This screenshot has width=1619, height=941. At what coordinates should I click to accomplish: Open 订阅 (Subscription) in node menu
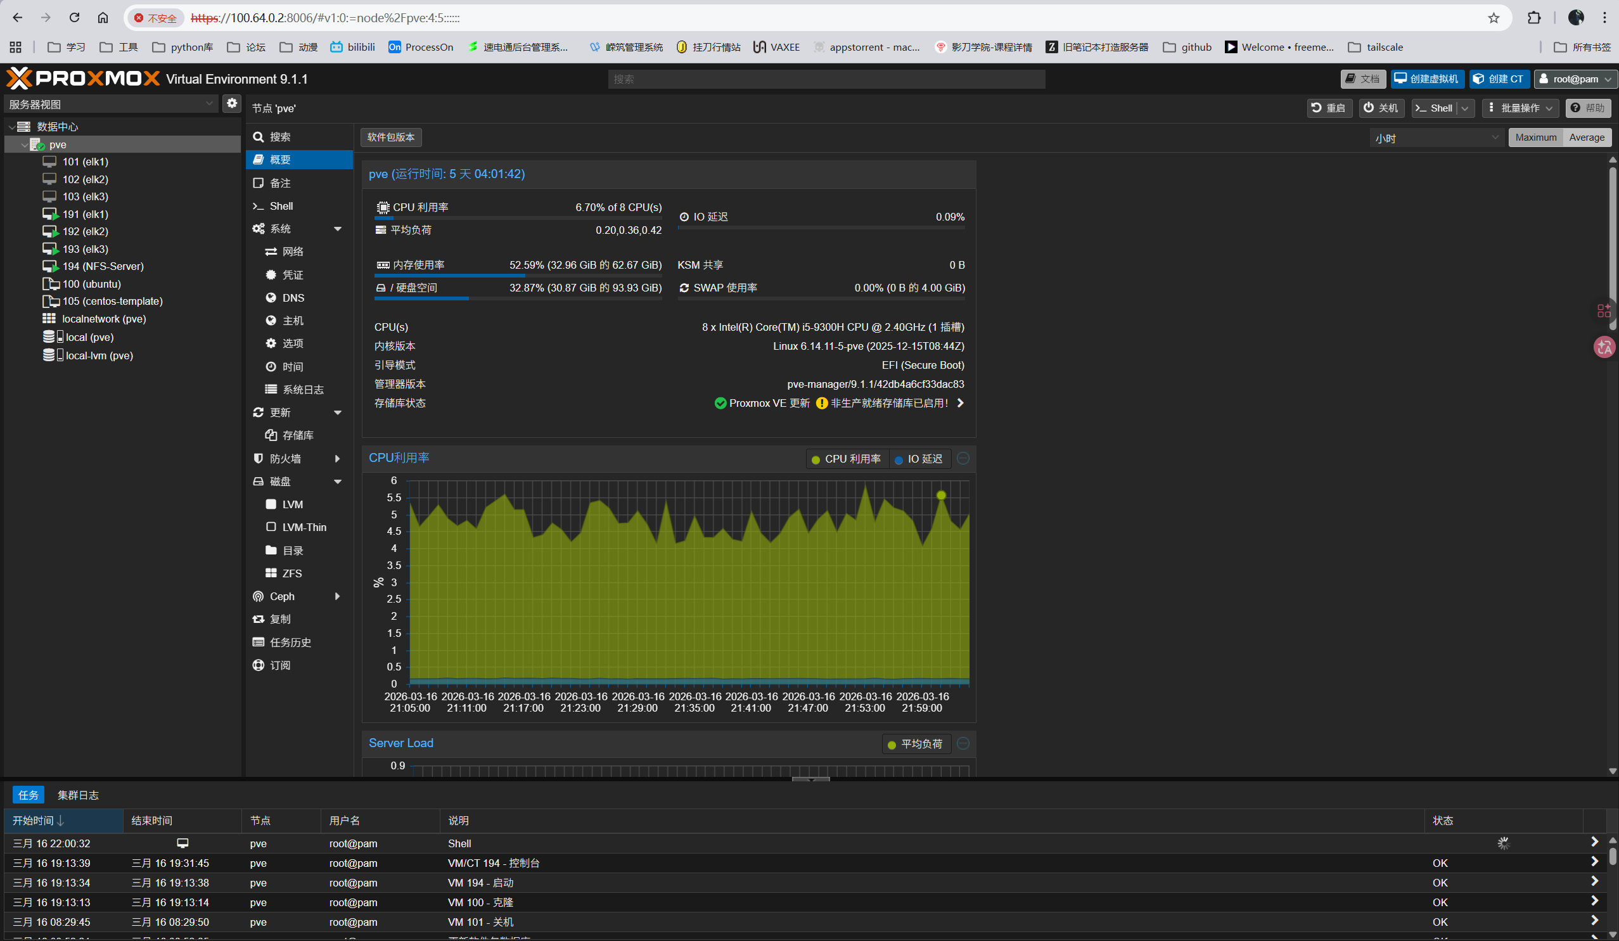tap(280, 665)
